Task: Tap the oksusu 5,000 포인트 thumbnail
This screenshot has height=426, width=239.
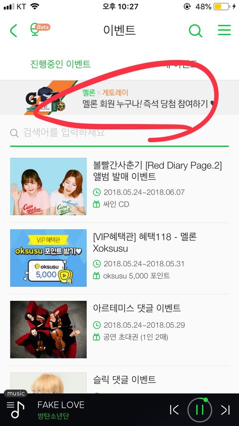Action: click(48, 258)
